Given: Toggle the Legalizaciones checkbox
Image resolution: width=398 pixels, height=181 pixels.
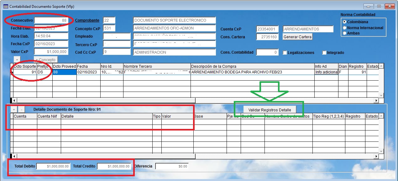Looking at the screenshot, I should tap(285, 53).
